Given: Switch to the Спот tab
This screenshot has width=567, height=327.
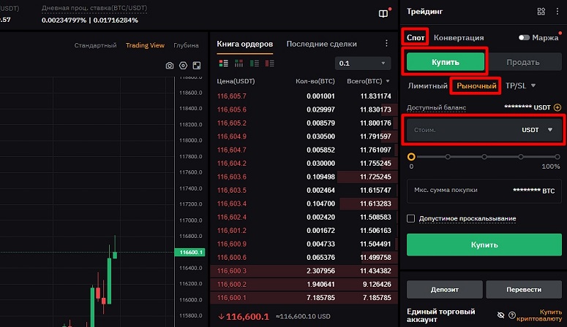Looking at the screenshot, I should (x=415, y=37).
